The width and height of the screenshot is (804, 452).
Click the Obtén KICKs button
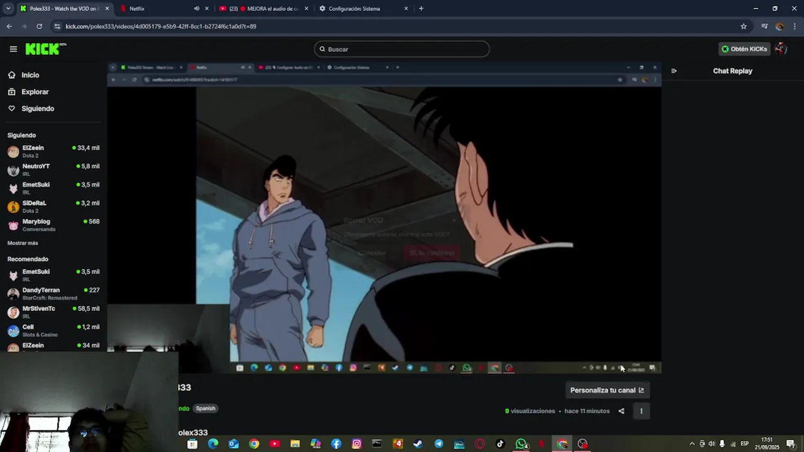[x=744, y=49]
